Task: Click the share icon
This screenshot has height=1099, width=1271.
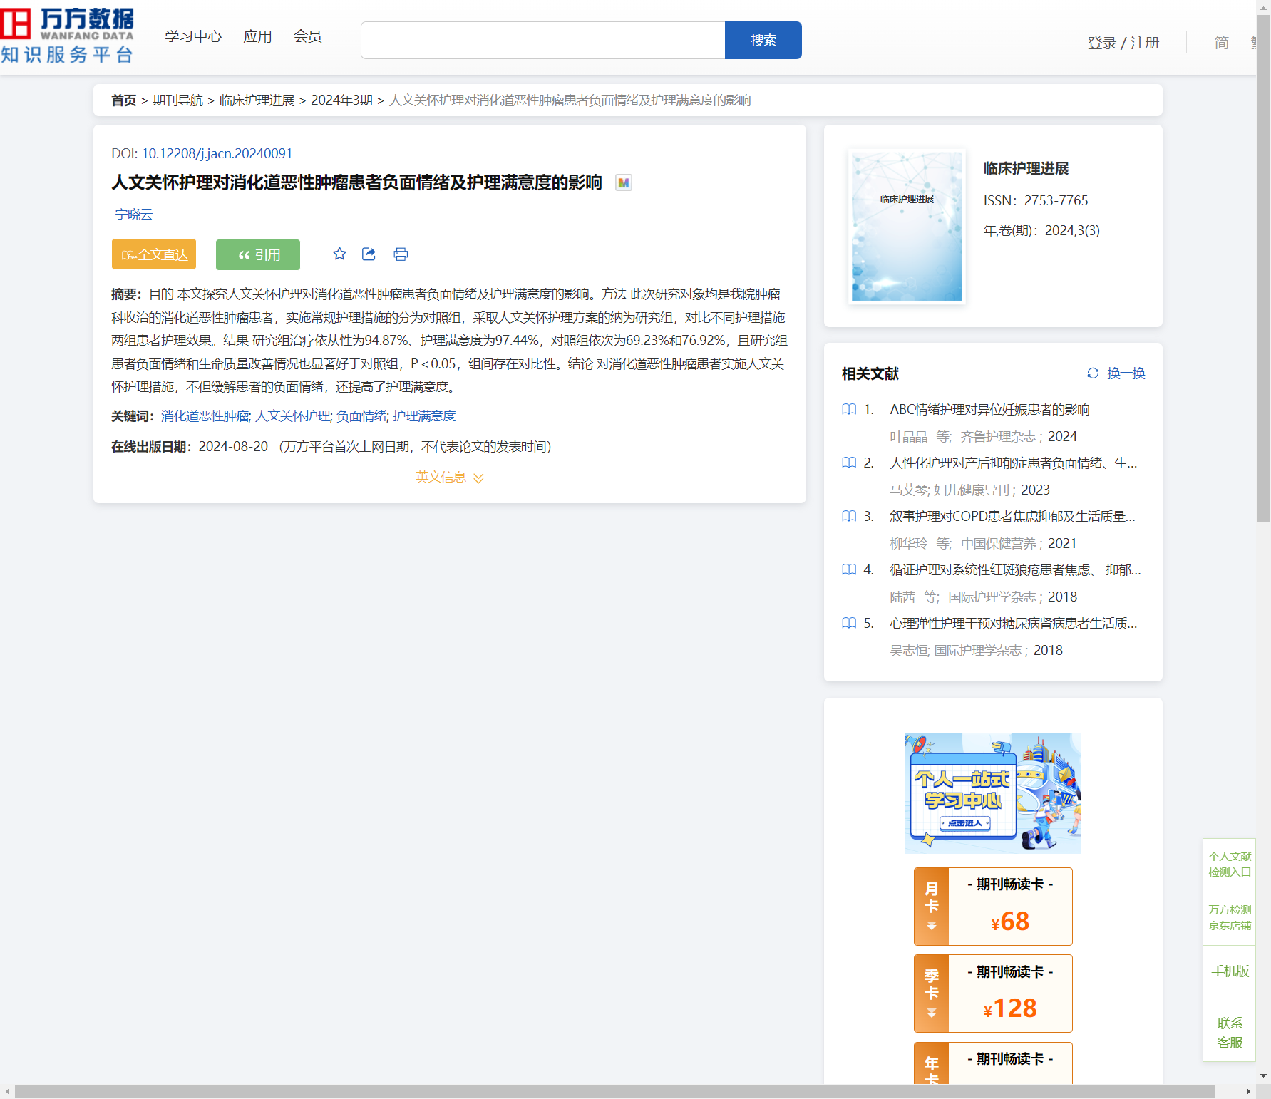Action: click(369, 254)
